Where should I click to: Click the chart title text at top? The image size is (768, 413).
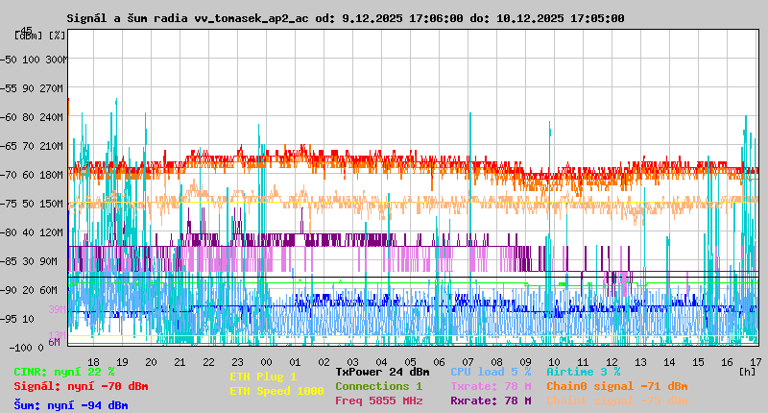point(346,18)
